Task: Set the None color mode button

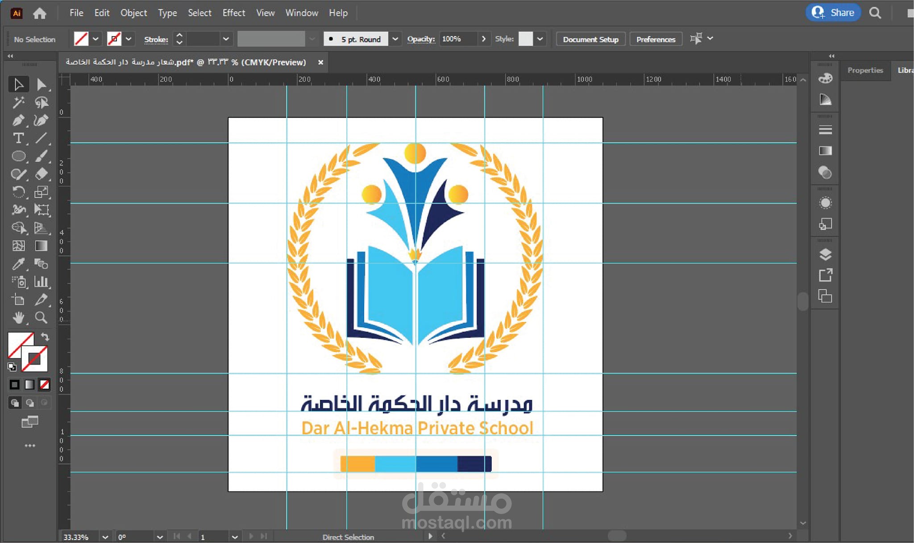Action: (44, 384)
